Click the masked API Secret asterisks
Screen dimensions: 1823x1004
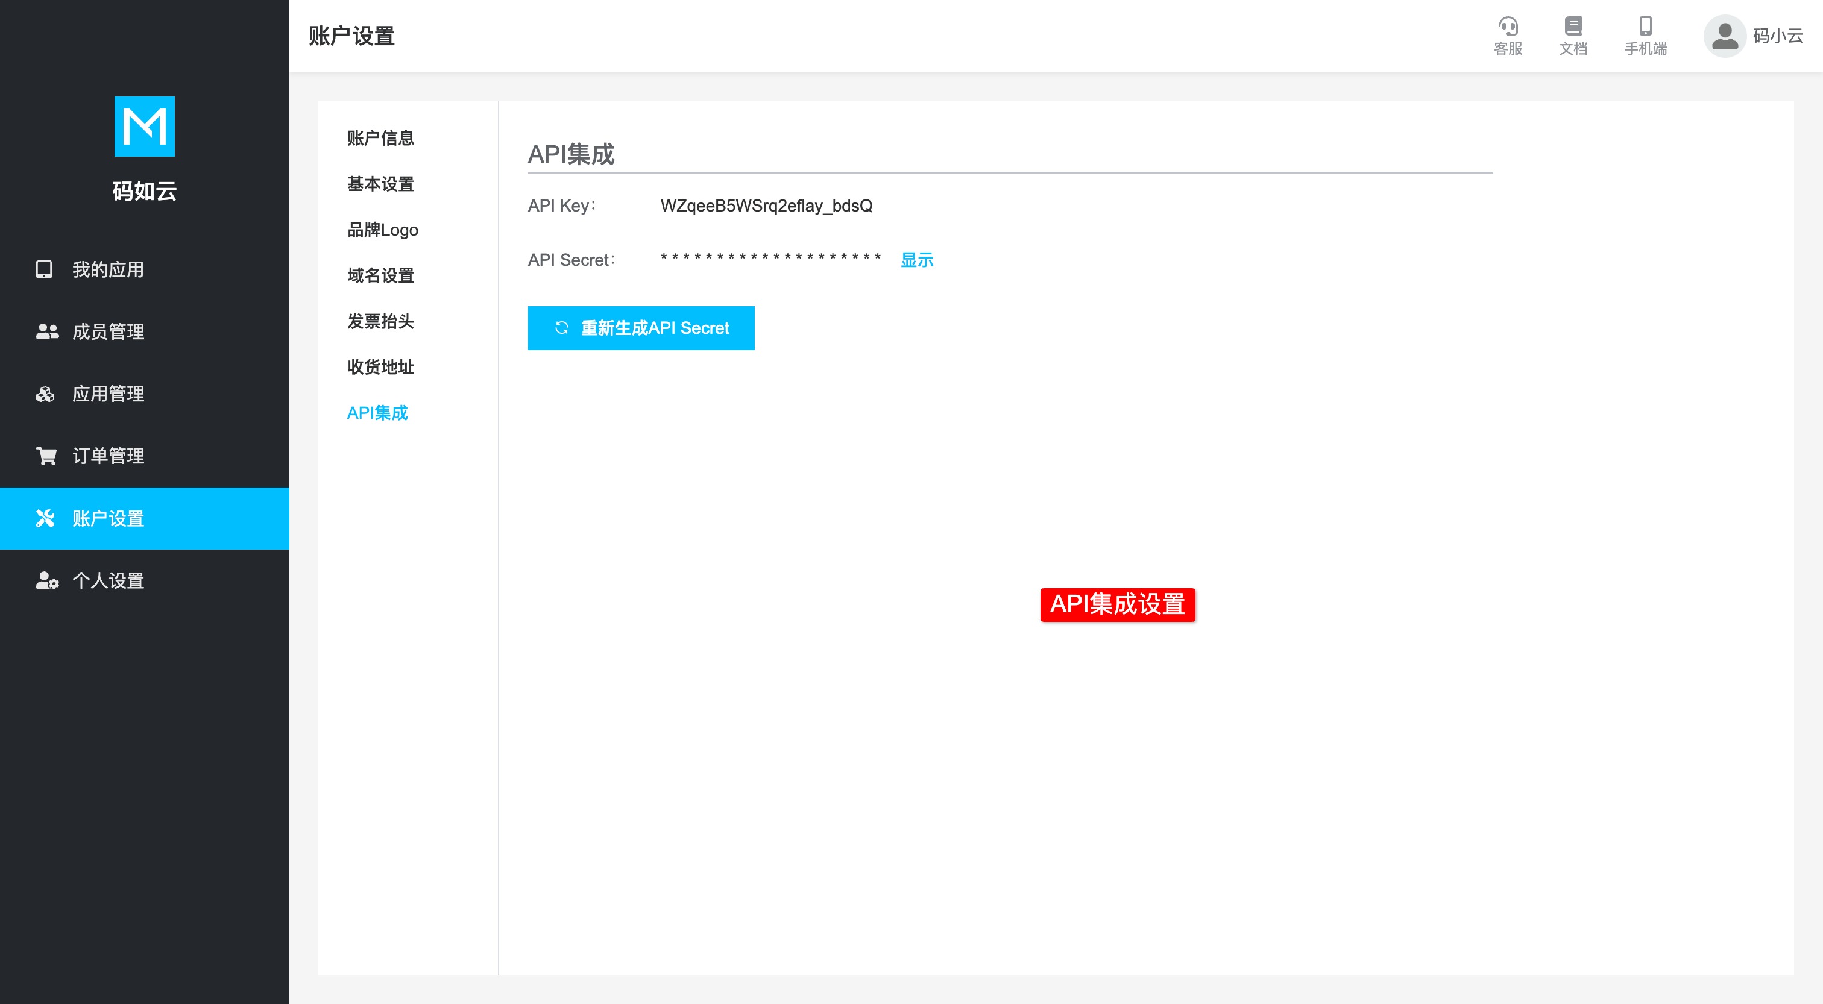click(770, 257)
